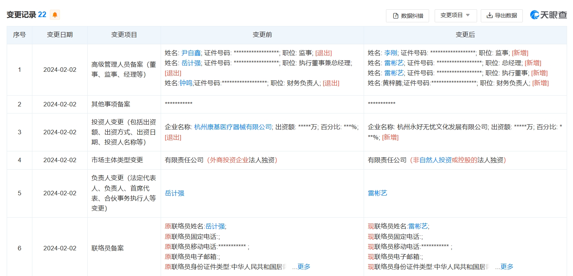Click the 序号 column header
Viewport: 573px width, 276px height.
pyautogui.click(x=19, y=35)
